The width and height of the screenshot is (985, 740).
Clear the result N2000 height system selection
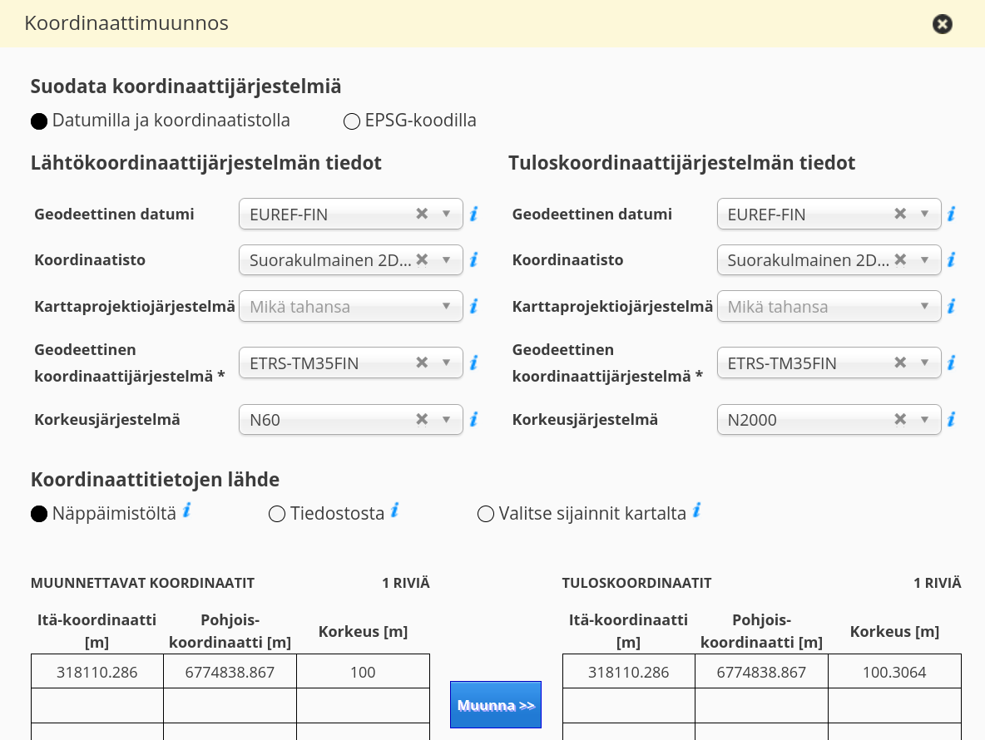point(900,419)
